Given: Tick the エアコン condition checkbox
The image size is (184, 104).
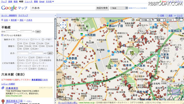Looking at the screenshot, I should [x=18, y=57].
